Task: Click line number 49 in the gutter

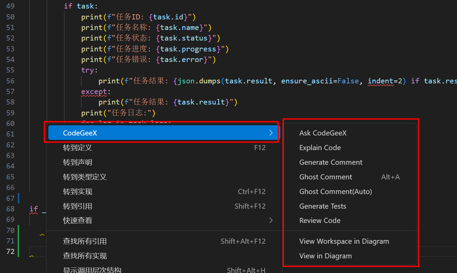Action: tap(10, 6)
